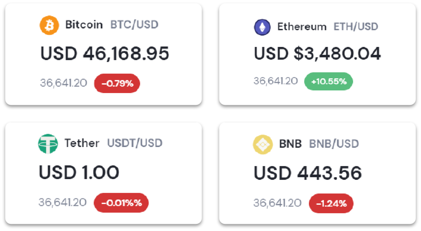The height and width of the screenshot is (231, 421).
Task: Open the BTC/USD trading pair label
Action: tap(134, 25)
